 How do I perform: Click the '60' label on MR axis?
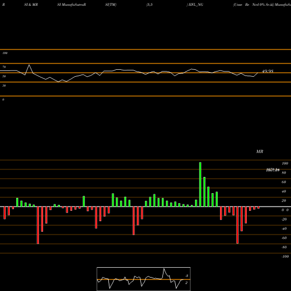pyautogui.click(x=284, y=182)
